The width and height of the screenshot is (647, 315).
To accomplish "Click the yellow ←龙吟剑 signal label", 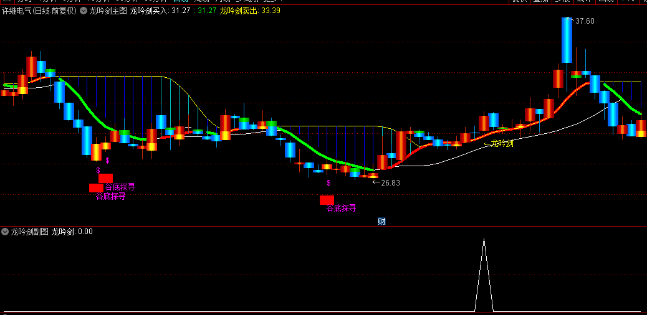I will click(x=499, y=143).
